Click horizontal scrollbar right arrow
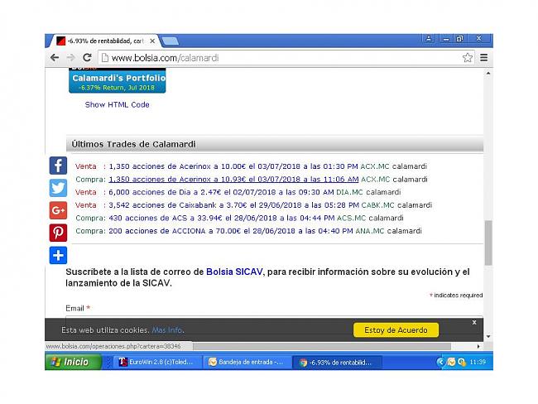Image resolution: width=538 pixels, height=404 pixels. 478,346
